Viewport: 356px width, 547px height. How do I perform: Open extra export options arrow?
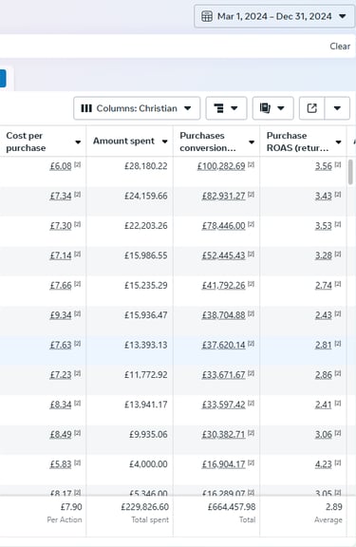[x=337, y=108]
